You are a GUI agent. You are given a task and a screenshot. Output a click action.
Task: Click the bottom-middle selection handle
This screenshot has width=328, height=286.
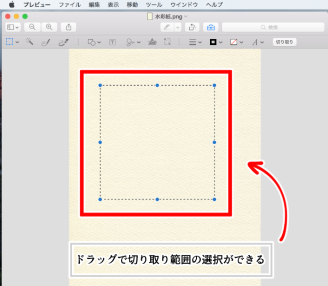(157, 200)
